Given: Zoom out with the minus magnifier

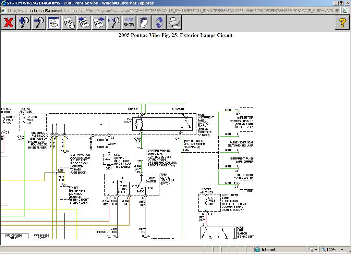Looking at the screenshot, I should click(x=39, y=23).
